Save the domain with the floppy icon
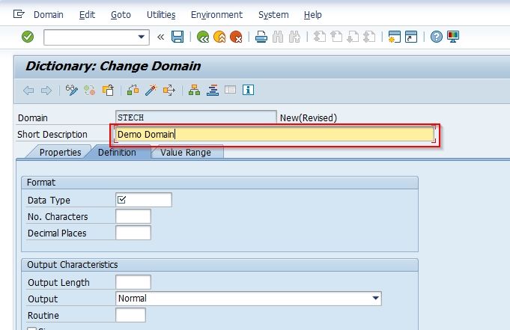Image resolution: width=510 pixels, height=330 pixels. tap(177, 37)
